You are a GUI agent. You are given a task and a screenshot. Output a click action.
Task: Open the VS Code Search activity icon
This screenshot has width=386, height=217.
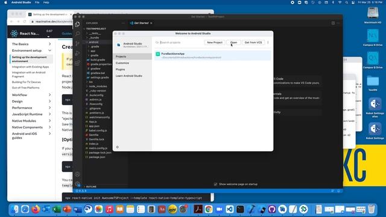[77, 34]
